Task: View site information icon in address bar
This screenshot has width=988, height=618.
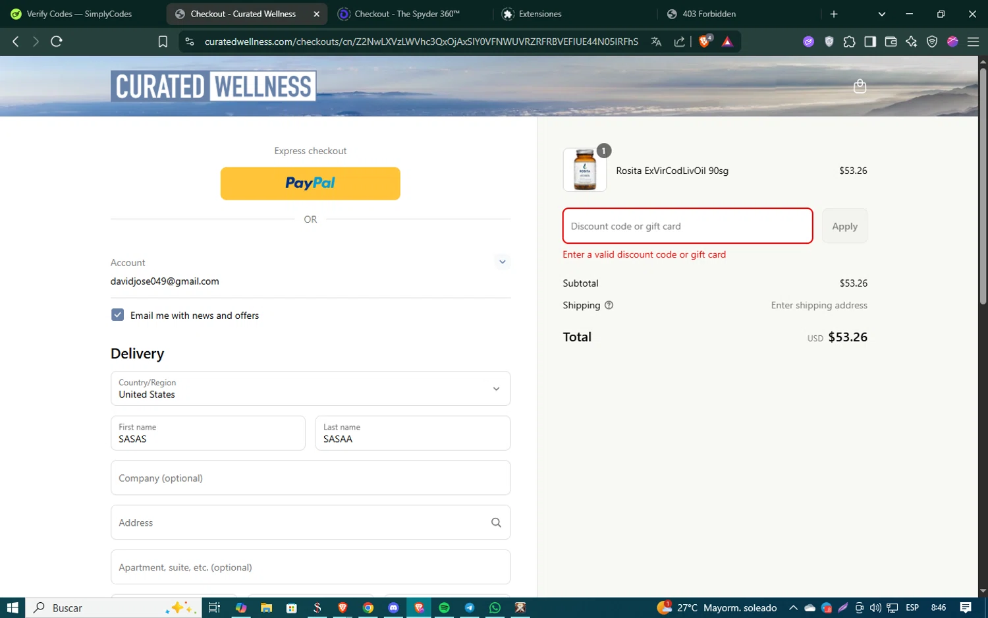Action: [x=190, y=42]
